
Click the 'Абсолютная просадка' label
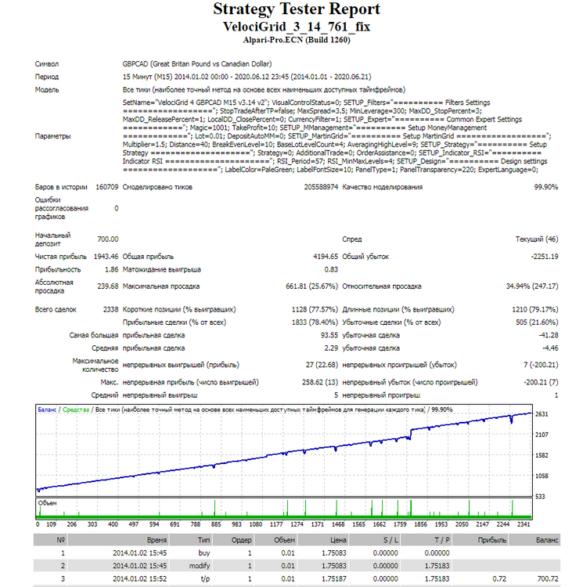click(x=54, y=286)
